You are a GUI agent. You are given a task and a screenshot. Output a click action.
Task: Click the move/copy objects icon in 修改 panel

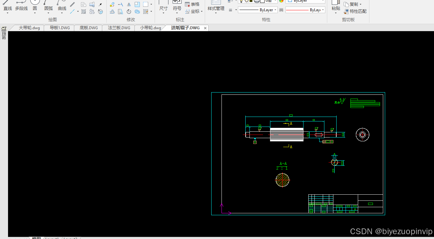[112, 4]
